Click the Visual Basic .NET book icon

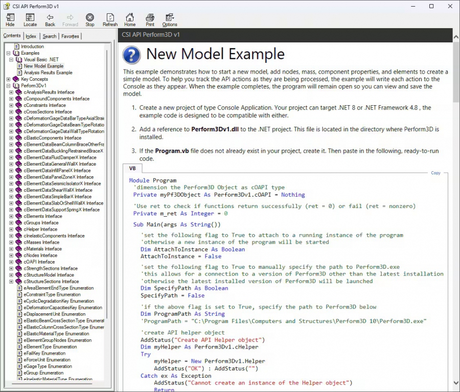[19, 60]
